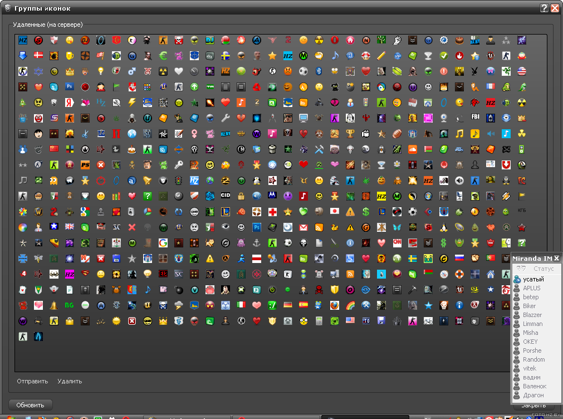Pick the white Google G logo icon
Image resolution: width=563 pixels, height=419 pixels.
click(x=163, y=243)
